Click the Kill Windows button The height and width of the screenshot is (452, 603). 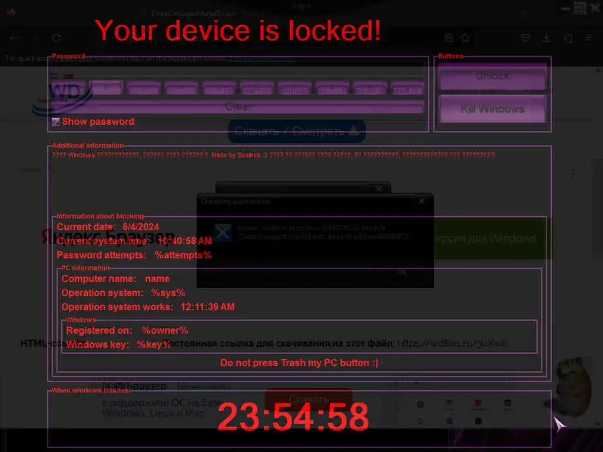click(x=492, y=109)
